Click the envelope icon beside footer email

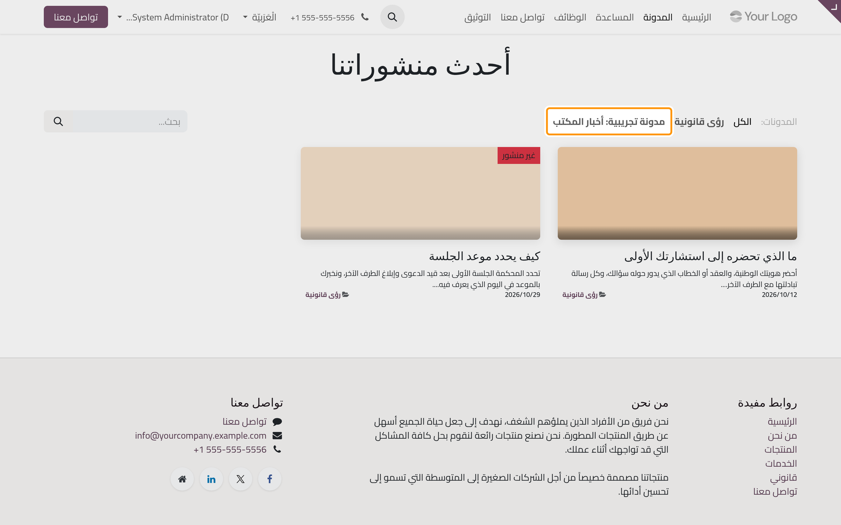pos(277,435)
